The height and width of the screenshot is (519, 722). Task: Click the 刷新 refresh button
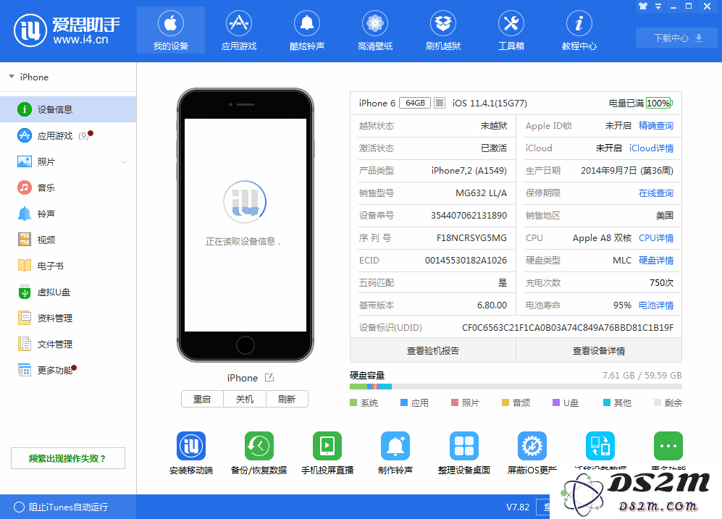(287, 399)
